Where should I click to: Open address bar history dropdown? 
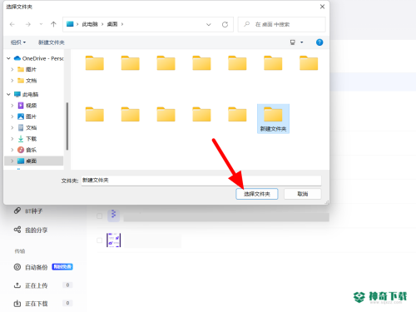[x=209, y=25]
